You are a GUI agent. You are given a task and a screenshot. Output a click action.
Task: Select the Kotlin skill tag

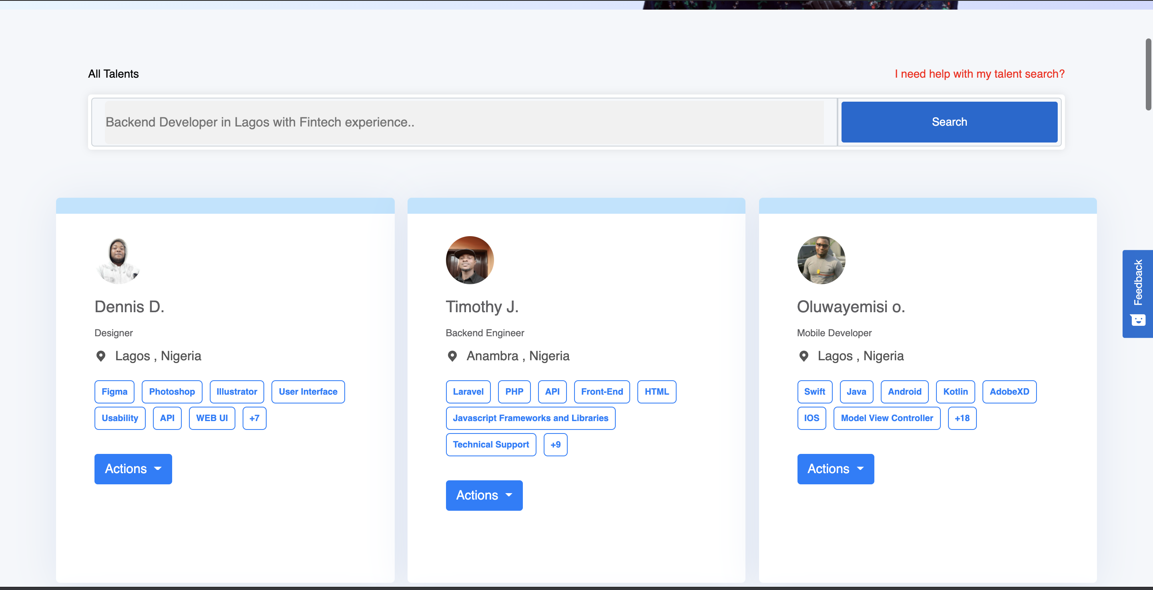[x=956, y=391]
